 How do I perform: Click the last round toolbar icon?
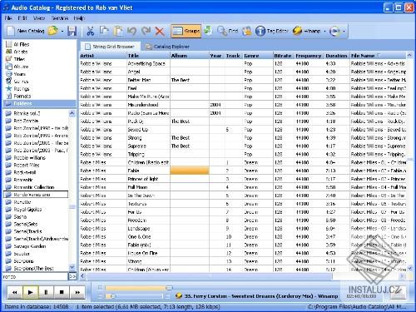334,31
